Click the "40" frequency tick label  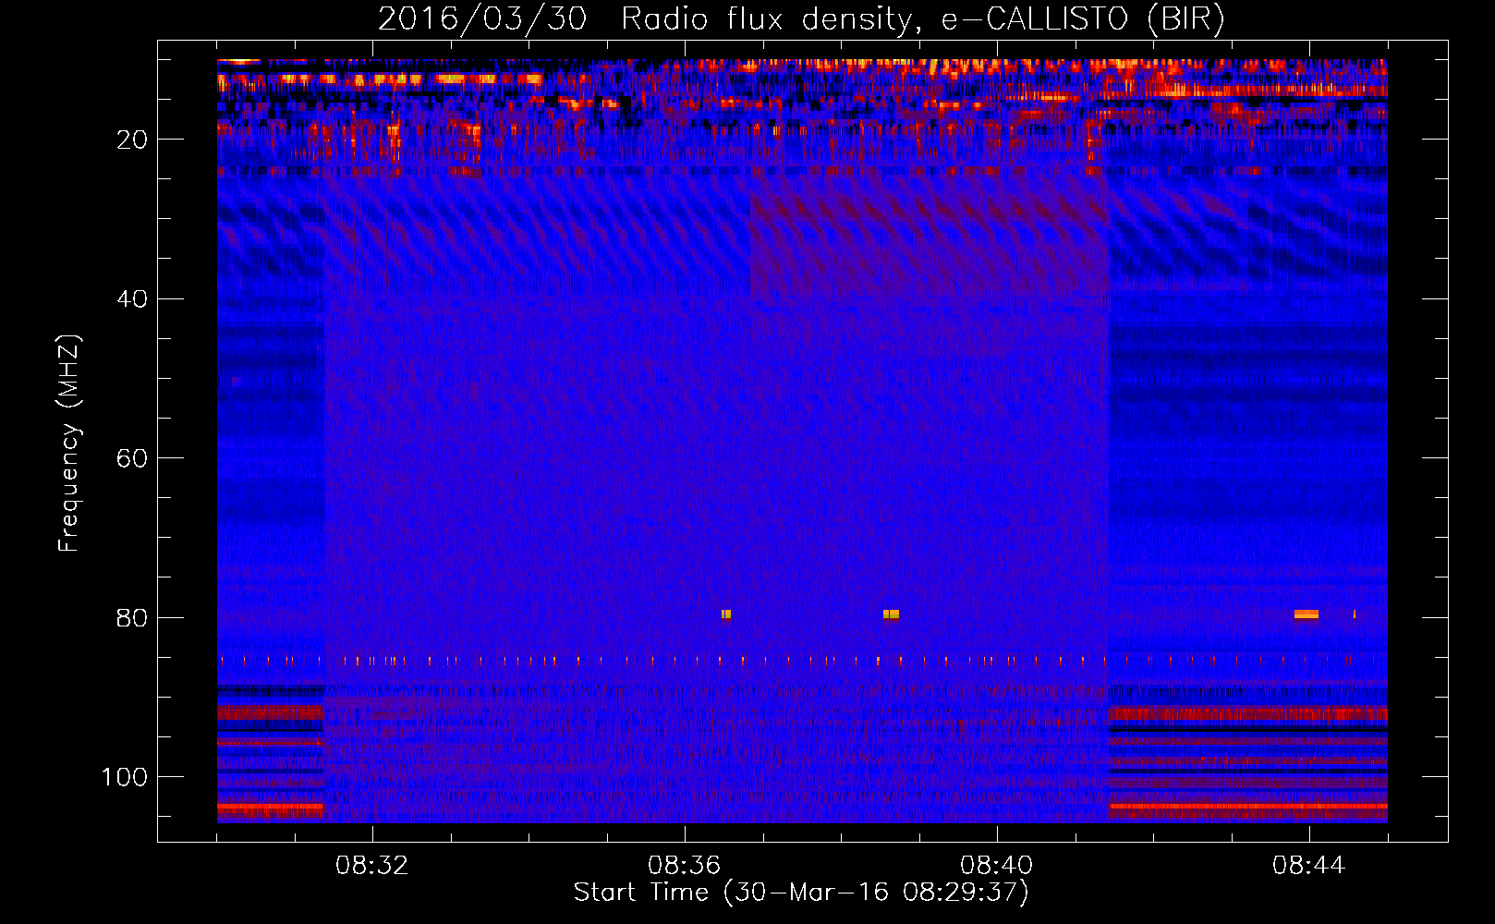132,299
